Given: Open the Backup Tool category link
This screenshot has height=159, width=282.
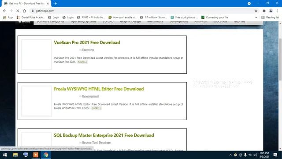Looking at the screenshot, I should point(90,142).
